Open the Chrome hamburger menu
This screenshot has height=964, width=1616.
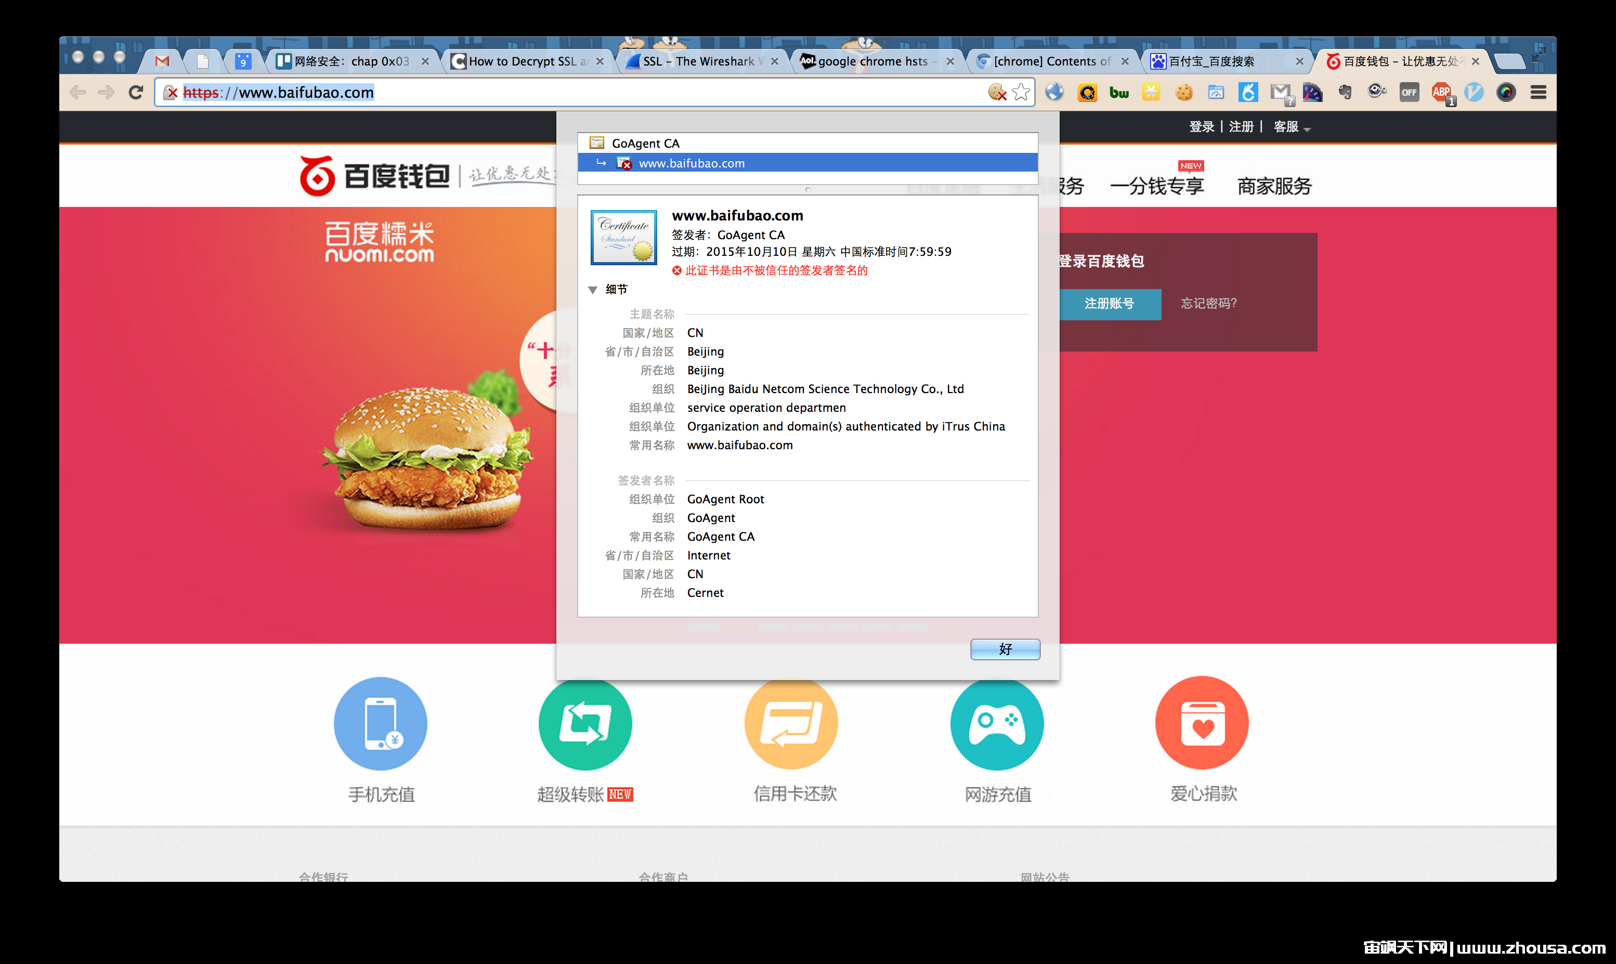pyautogui.click(x=1538, y=92)
